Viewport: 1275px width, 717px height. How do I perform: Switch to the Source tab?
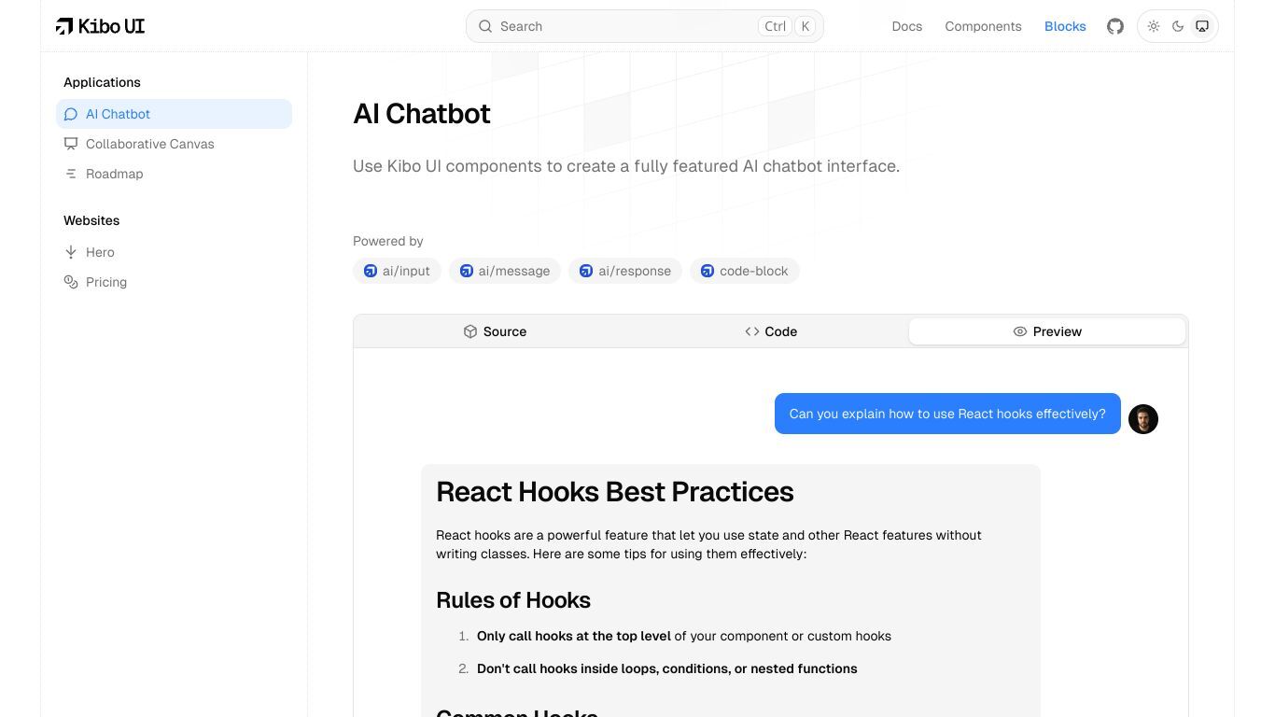(x=495, y=331)
